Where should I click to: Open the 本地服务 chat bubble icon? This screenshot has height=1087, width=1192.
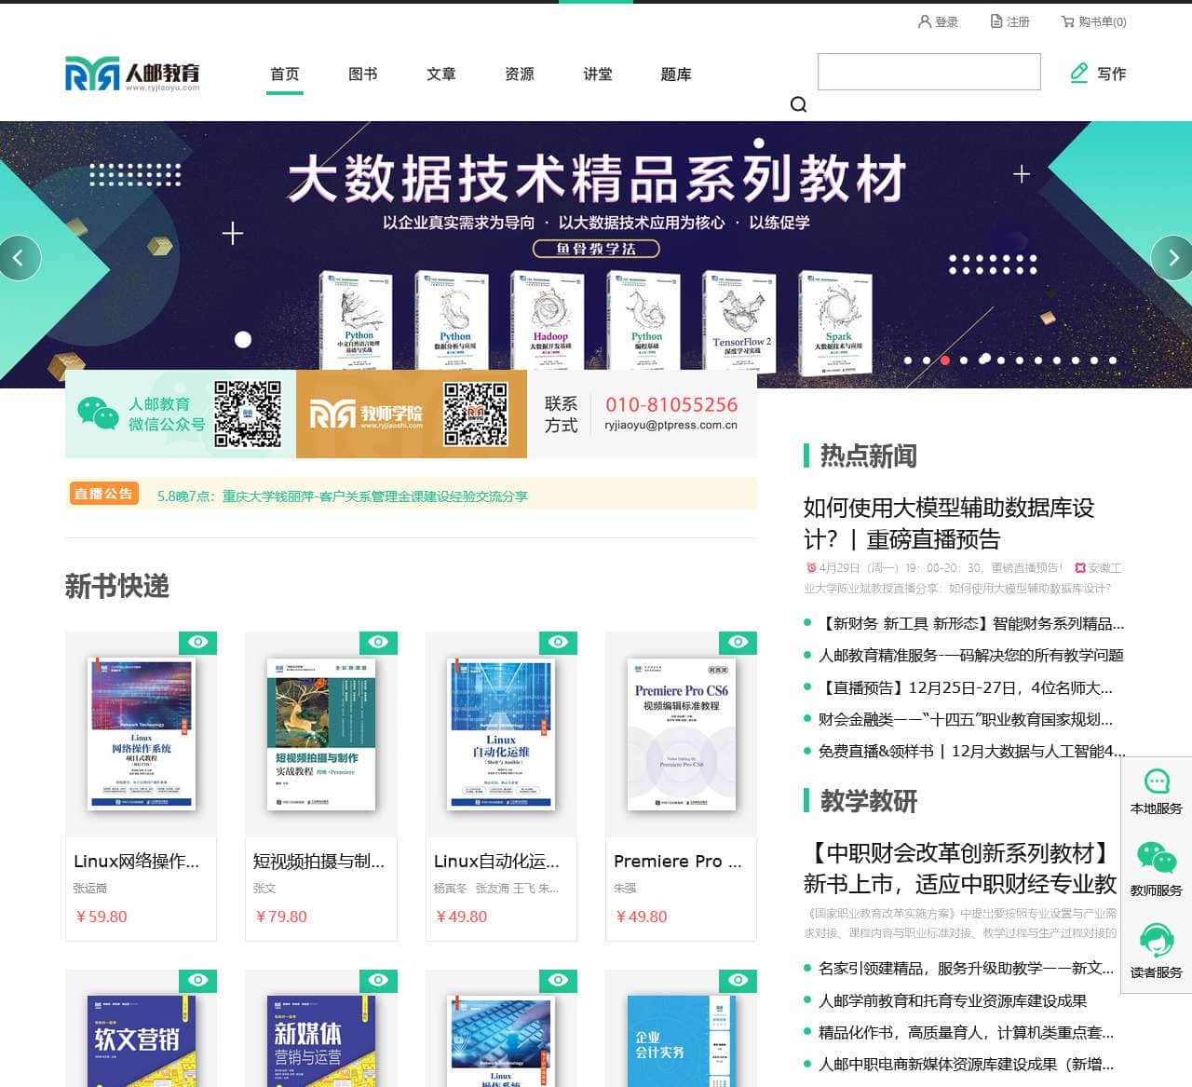[1155, 781]
